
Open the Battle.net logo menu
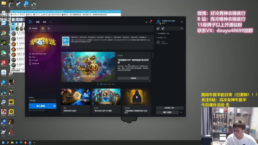[x=30, y=22]
